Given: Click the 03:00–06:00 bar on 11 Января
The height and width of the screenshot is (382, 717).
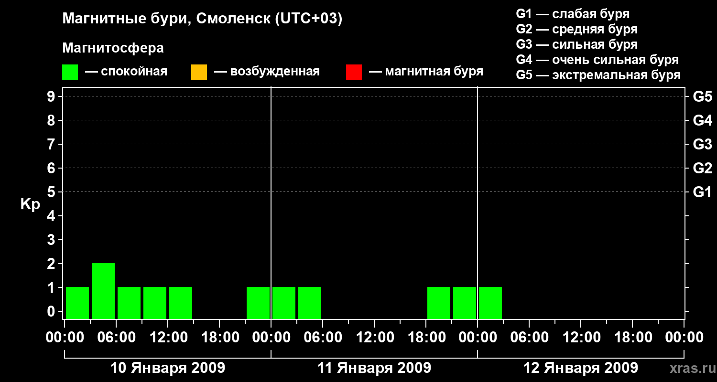Looking at the screenshot, I should coord(310,303).
